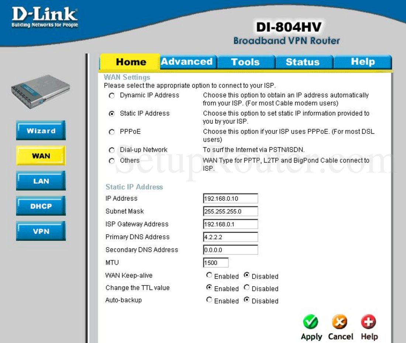This screenshot has width=406, height=343.
Task: Click the D-Link logo
Action: coord(45,17)
